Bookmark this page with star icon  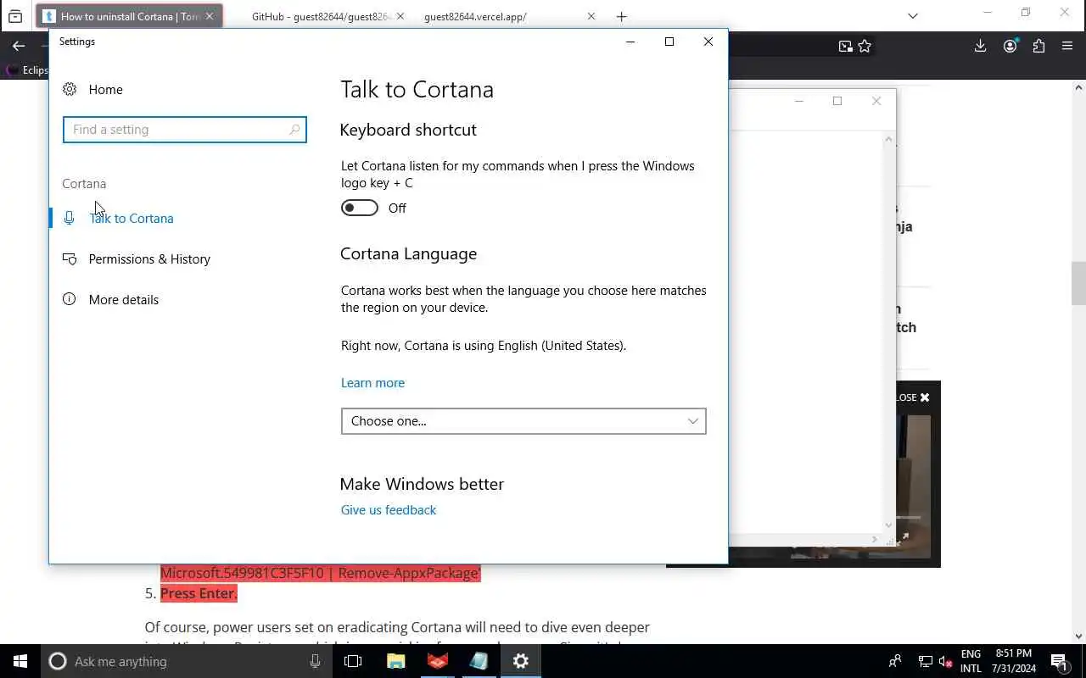(865, 47)
